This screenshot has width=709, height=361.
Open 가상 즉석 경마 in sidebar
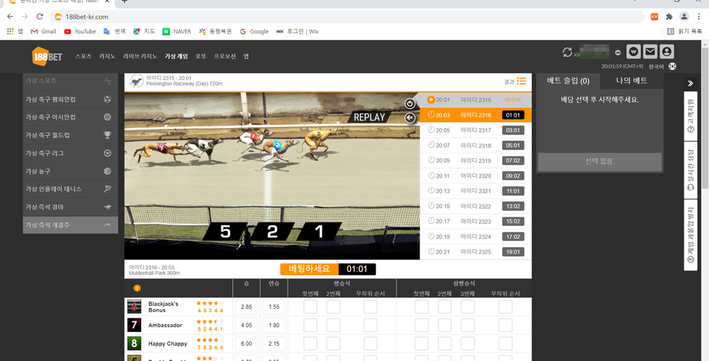tap(70, 207)
